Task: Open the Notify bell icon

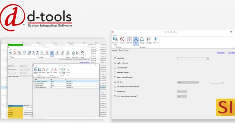Action: click(x=142, y=40)
